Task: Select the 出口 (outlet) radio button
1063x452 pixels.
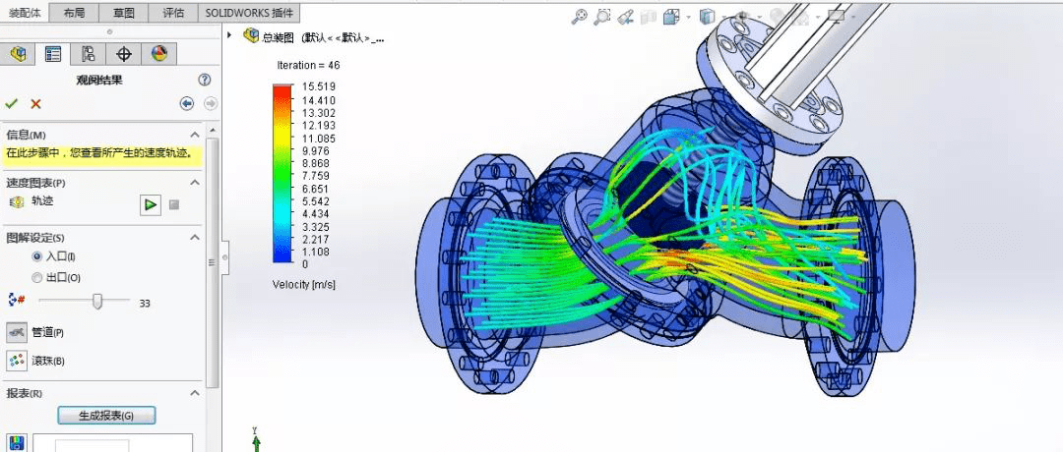Action: pyautogui.click(x=37, y=278)
